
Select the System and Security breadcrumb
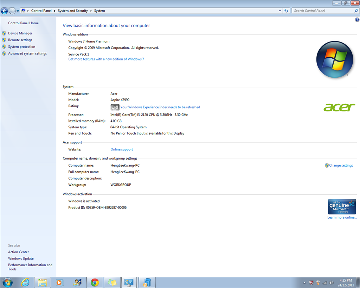[73, 11]
